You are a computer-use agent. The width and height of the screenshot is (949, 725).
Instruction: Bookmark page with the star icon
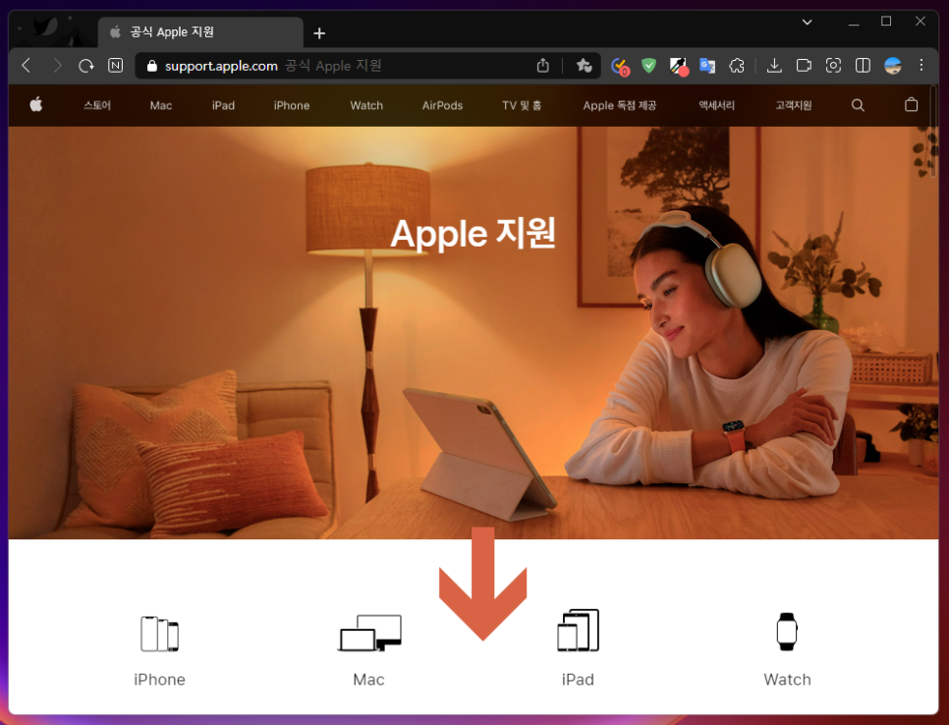click(x=584, y=66)
